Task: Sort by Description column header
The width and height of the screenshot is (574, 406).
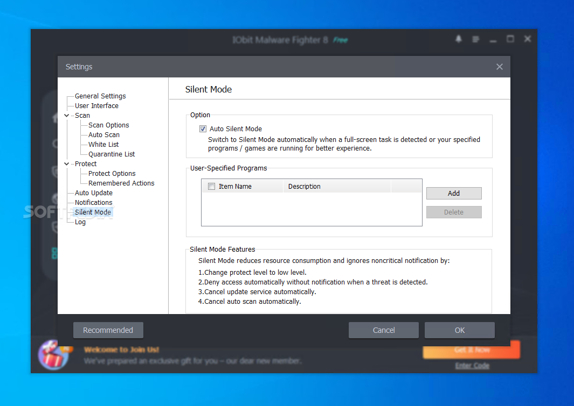Action: pos(337,187)
